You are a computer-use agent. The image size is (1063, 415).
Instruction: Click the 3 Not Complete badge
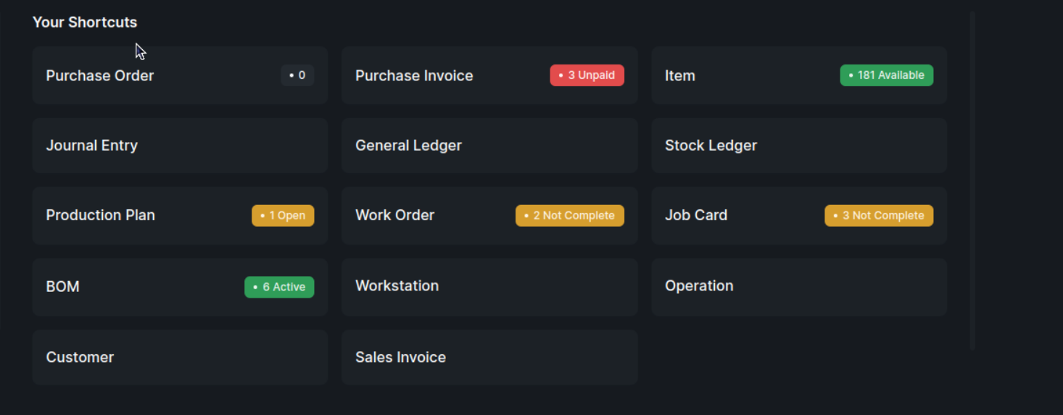879,216
